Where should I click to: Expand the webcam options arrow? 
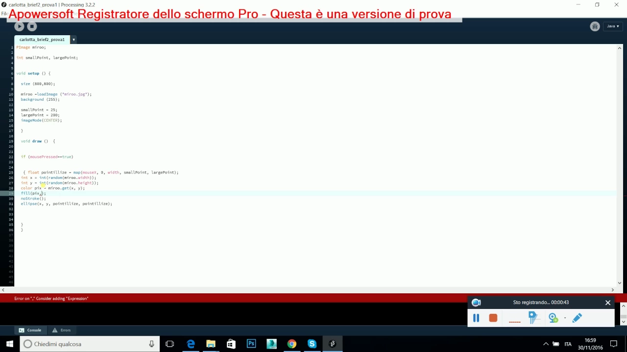pos(565,318)
